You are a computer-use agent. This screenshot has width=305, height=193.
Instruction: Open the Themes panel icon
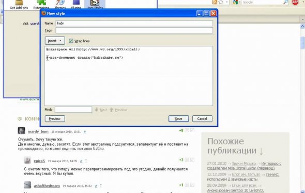(60, 3)
